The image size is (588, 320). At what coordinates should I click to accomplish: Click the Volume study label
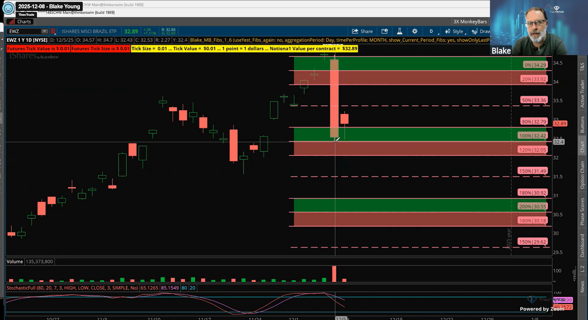coord(15,262)
